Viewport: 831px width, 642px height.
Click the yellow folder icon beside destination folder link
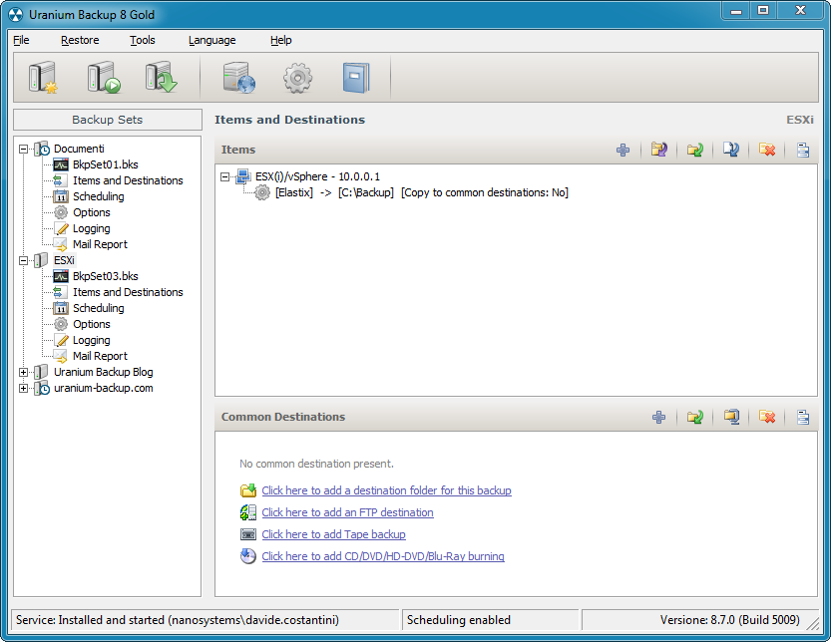click(x=248, y=490)
